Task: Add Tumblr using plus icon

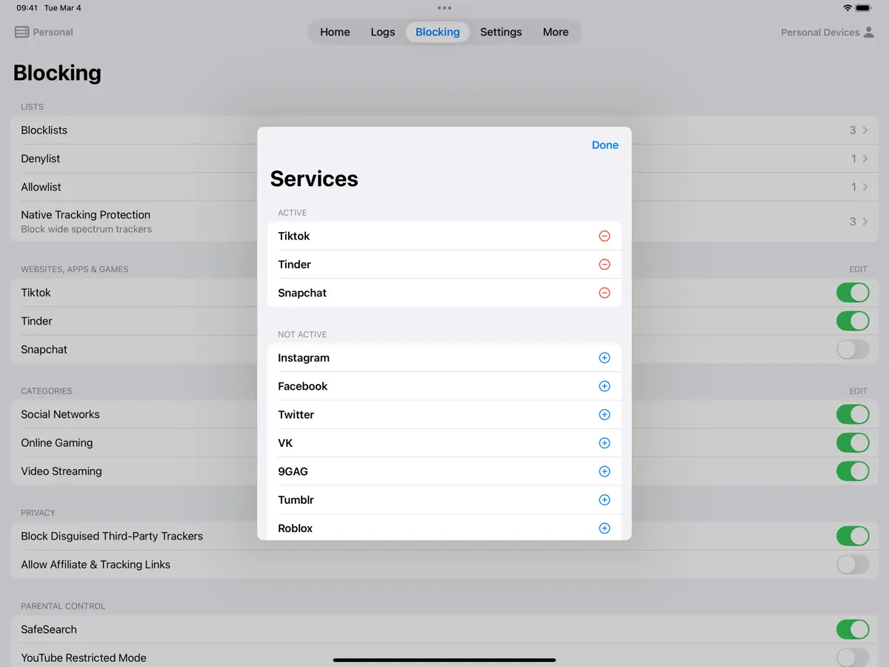Action: (605, 500)
